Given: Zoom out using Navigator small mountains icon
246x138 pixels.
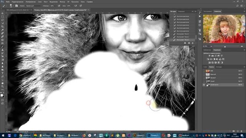Looking at the screenshot, I should [x=211, y=46].
